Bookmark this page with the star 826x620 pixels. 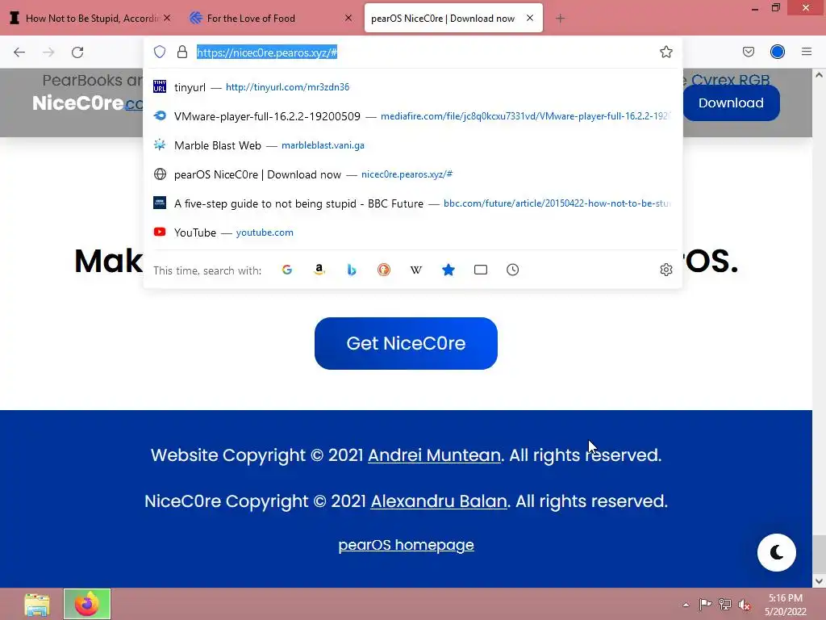tap(665, 52)
